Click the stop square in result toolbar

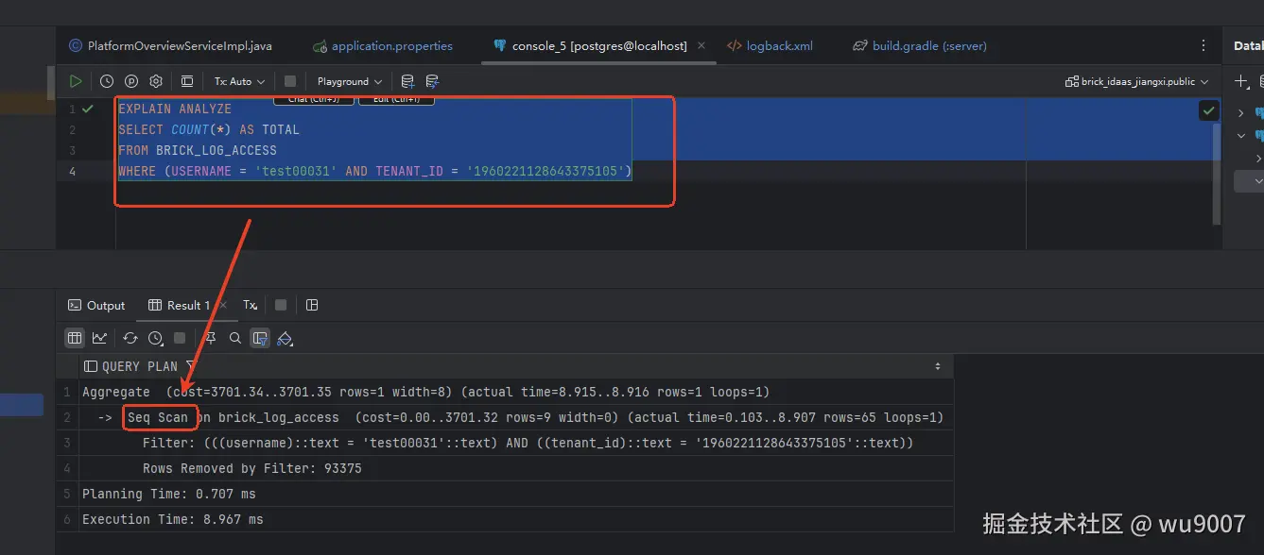coord(180,337)
